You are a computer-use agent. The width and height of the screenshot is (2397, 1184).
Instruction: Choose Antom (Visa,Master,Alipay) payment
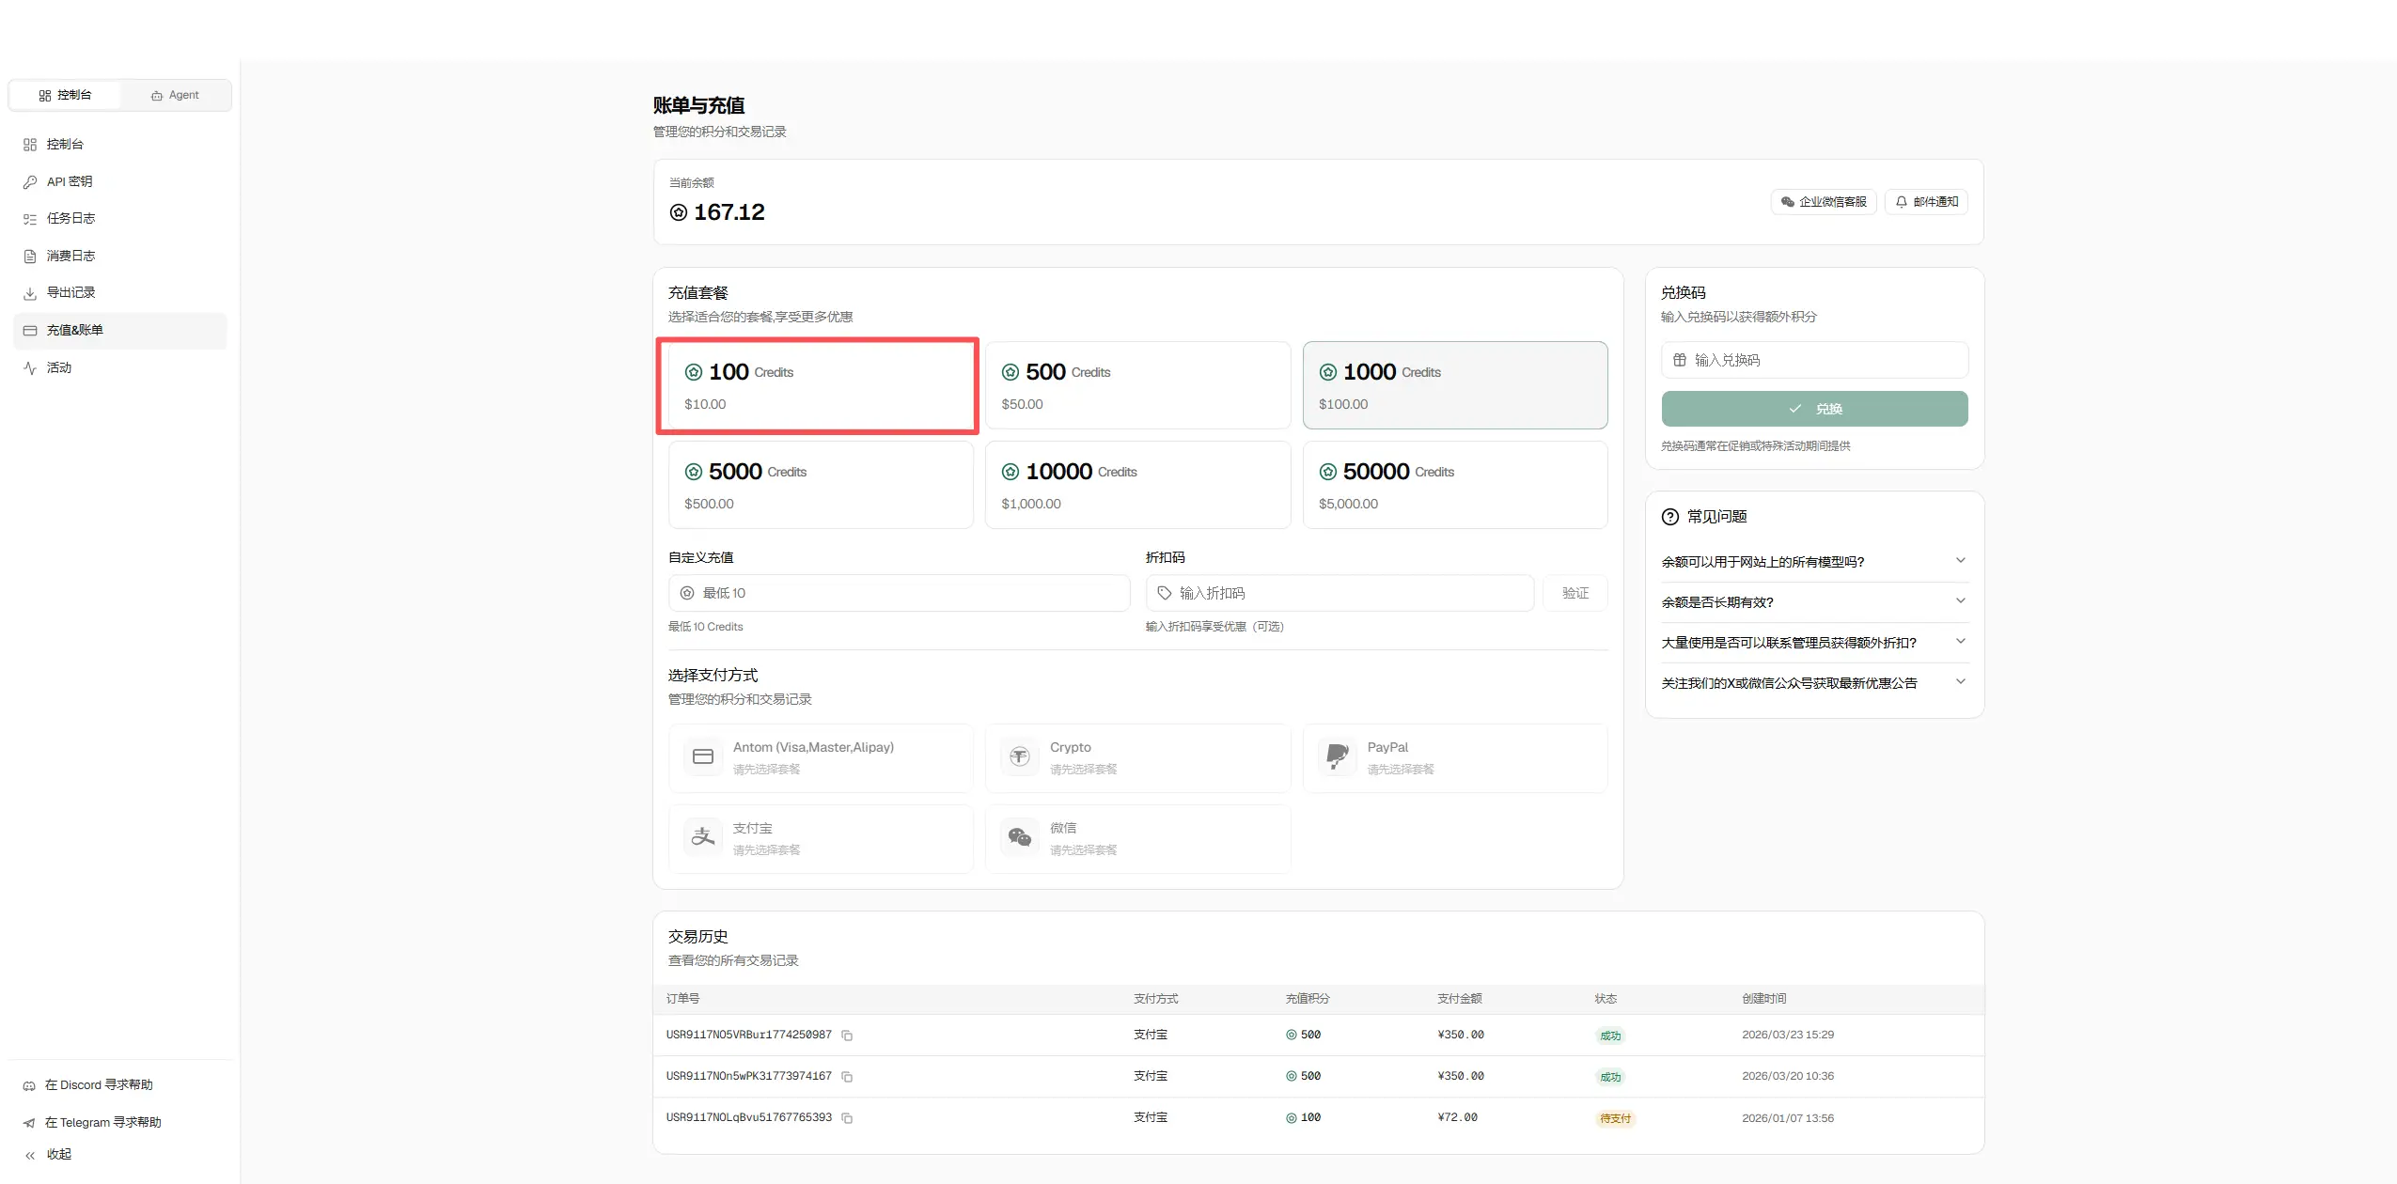820,757
